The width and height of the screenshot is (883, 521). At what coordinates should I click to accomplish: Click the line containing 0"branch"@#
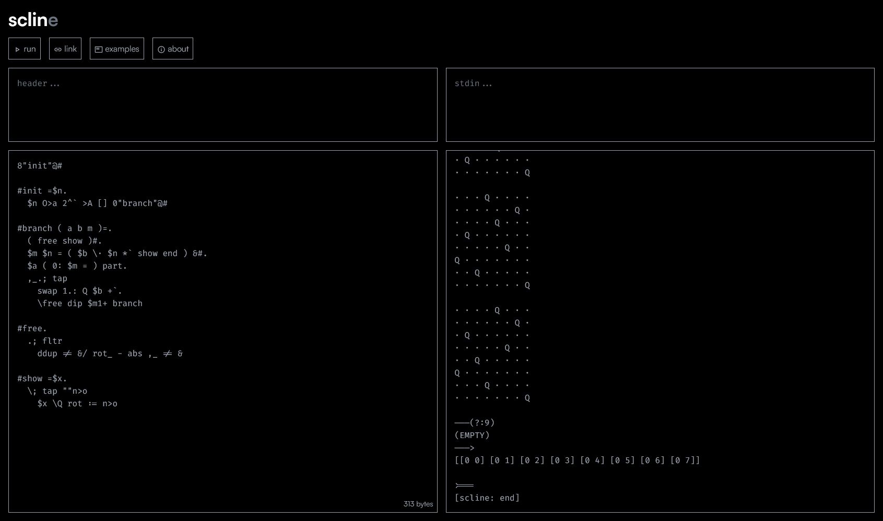pos(98,203)
